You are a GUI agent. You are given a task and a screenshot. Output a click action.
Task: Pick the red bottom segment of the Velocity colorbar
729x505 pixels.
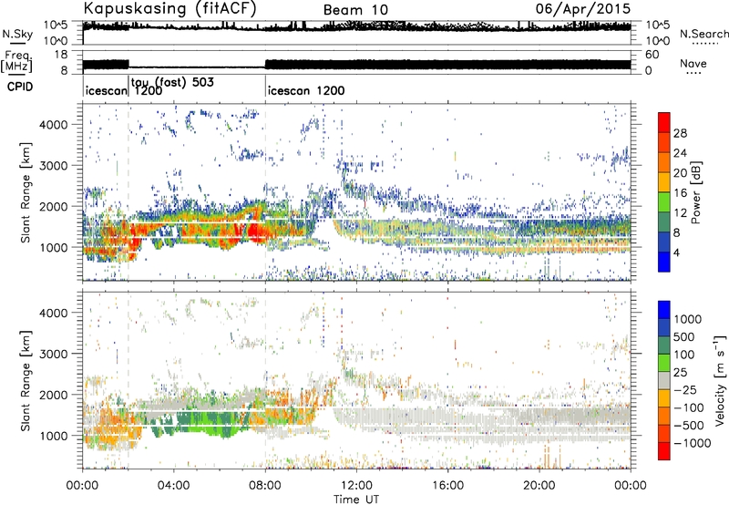click(x=664, y=451)
